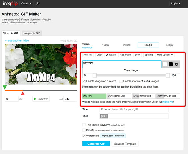This screenshot has height=154, width=188.
Task: Click Save as Template button
Action: (x=125, y=144)
